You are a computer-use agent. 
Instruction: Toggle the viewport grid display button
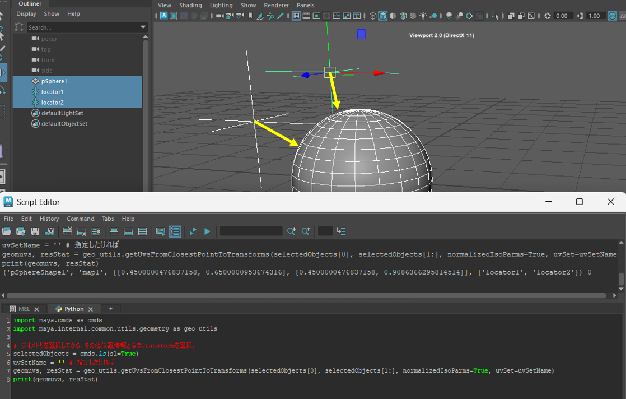point(296,16)
